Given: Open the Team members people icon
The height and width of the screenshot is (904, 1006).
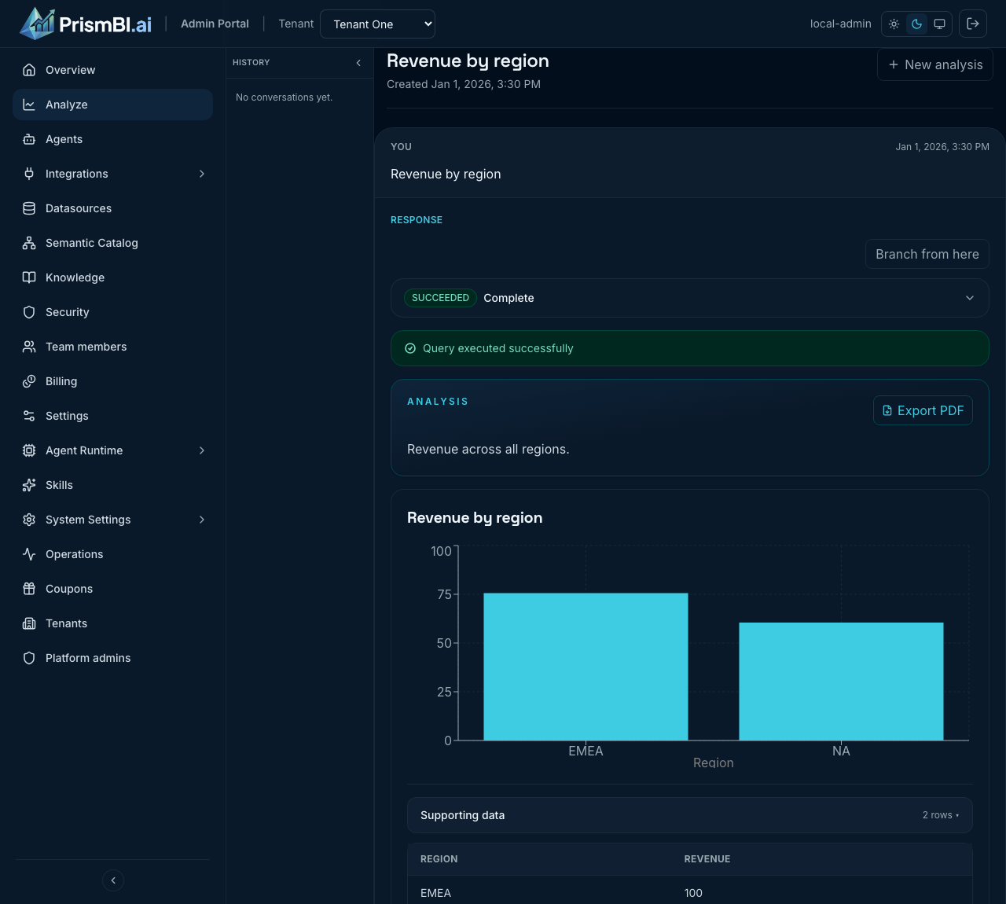Looking at the screenshot, I should tap(29, 347).
